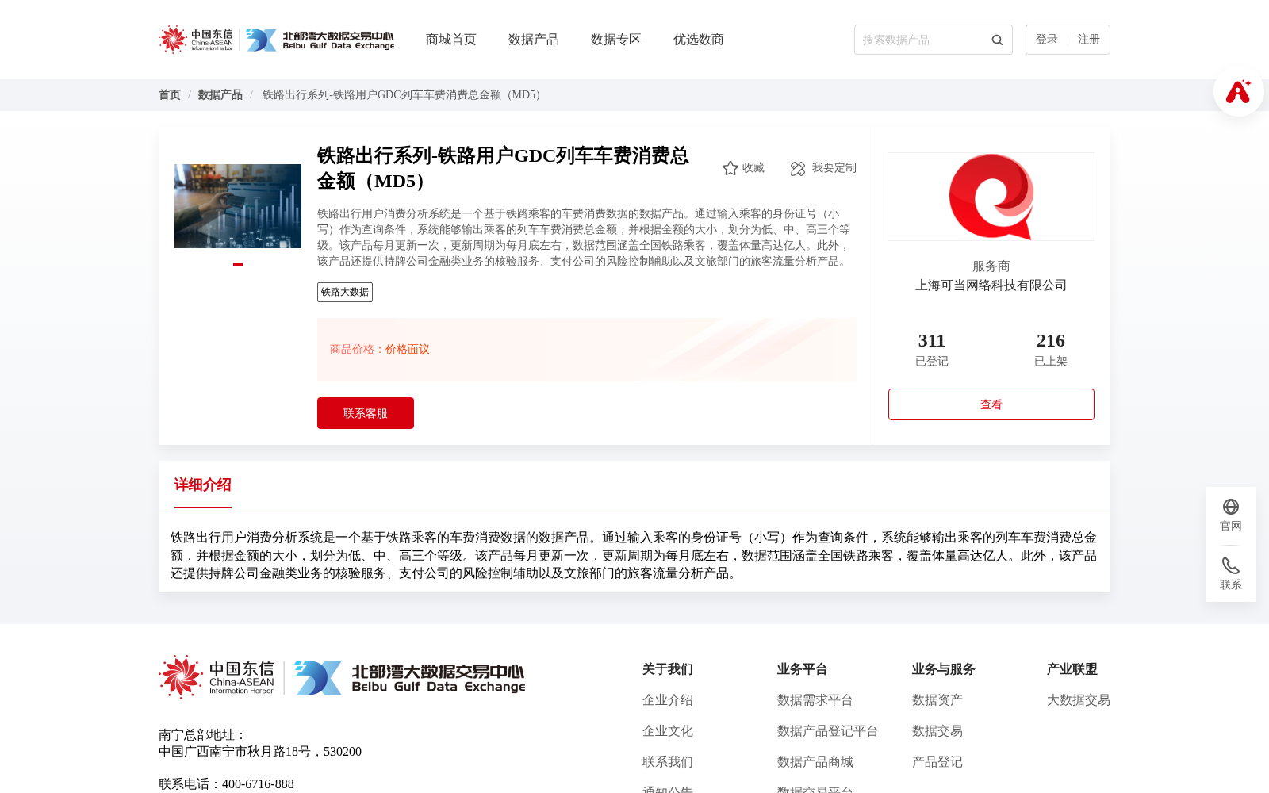Click the 服务商 label
Screen dimensions: 1269x793
[991, 266]
